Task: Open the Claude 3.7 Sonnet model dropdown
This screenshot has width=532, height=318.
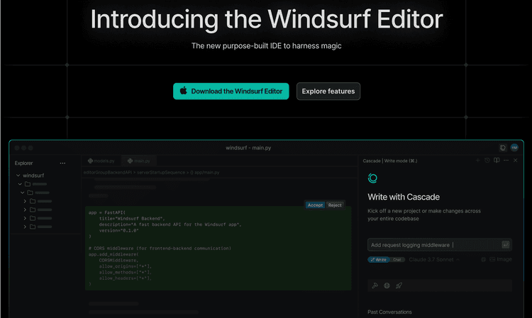Action: coord(434,260)
